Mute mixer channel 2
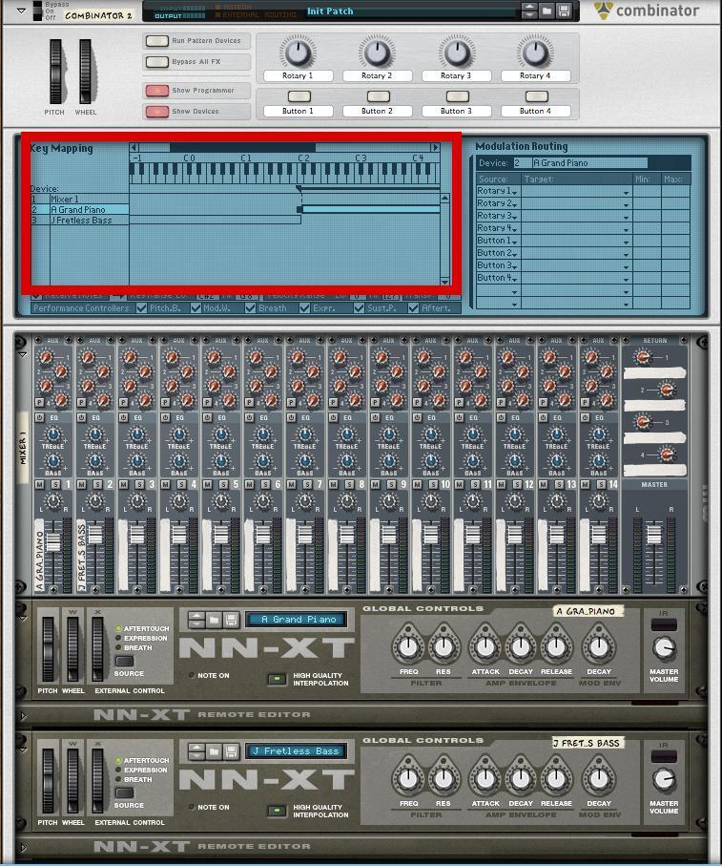This screenshot has height=866, width=722. pyautogui.click(x=82, y=484)
